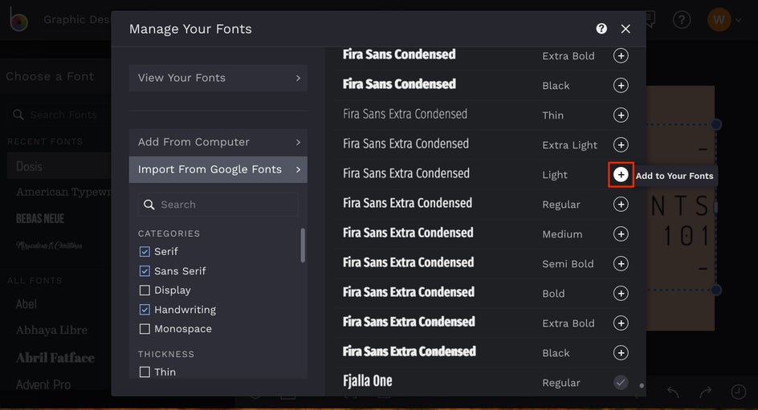758x410 pixels.
Task: Add Fira Sans Extra Condensed Medium font
Action: point(621,234)
